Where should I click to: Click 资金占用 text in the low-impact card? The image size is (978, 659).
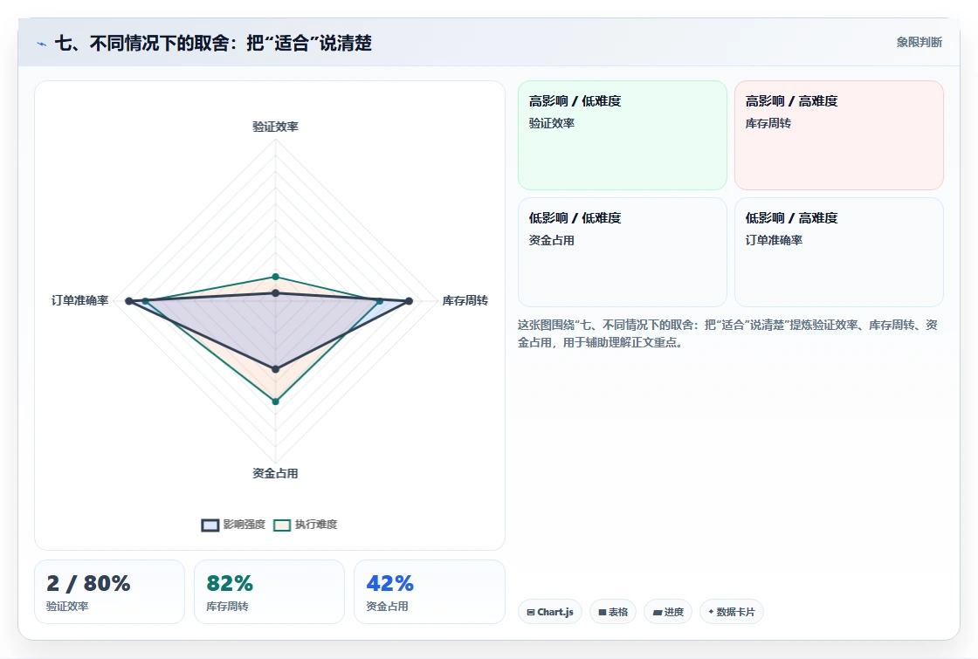click(551, 240)
